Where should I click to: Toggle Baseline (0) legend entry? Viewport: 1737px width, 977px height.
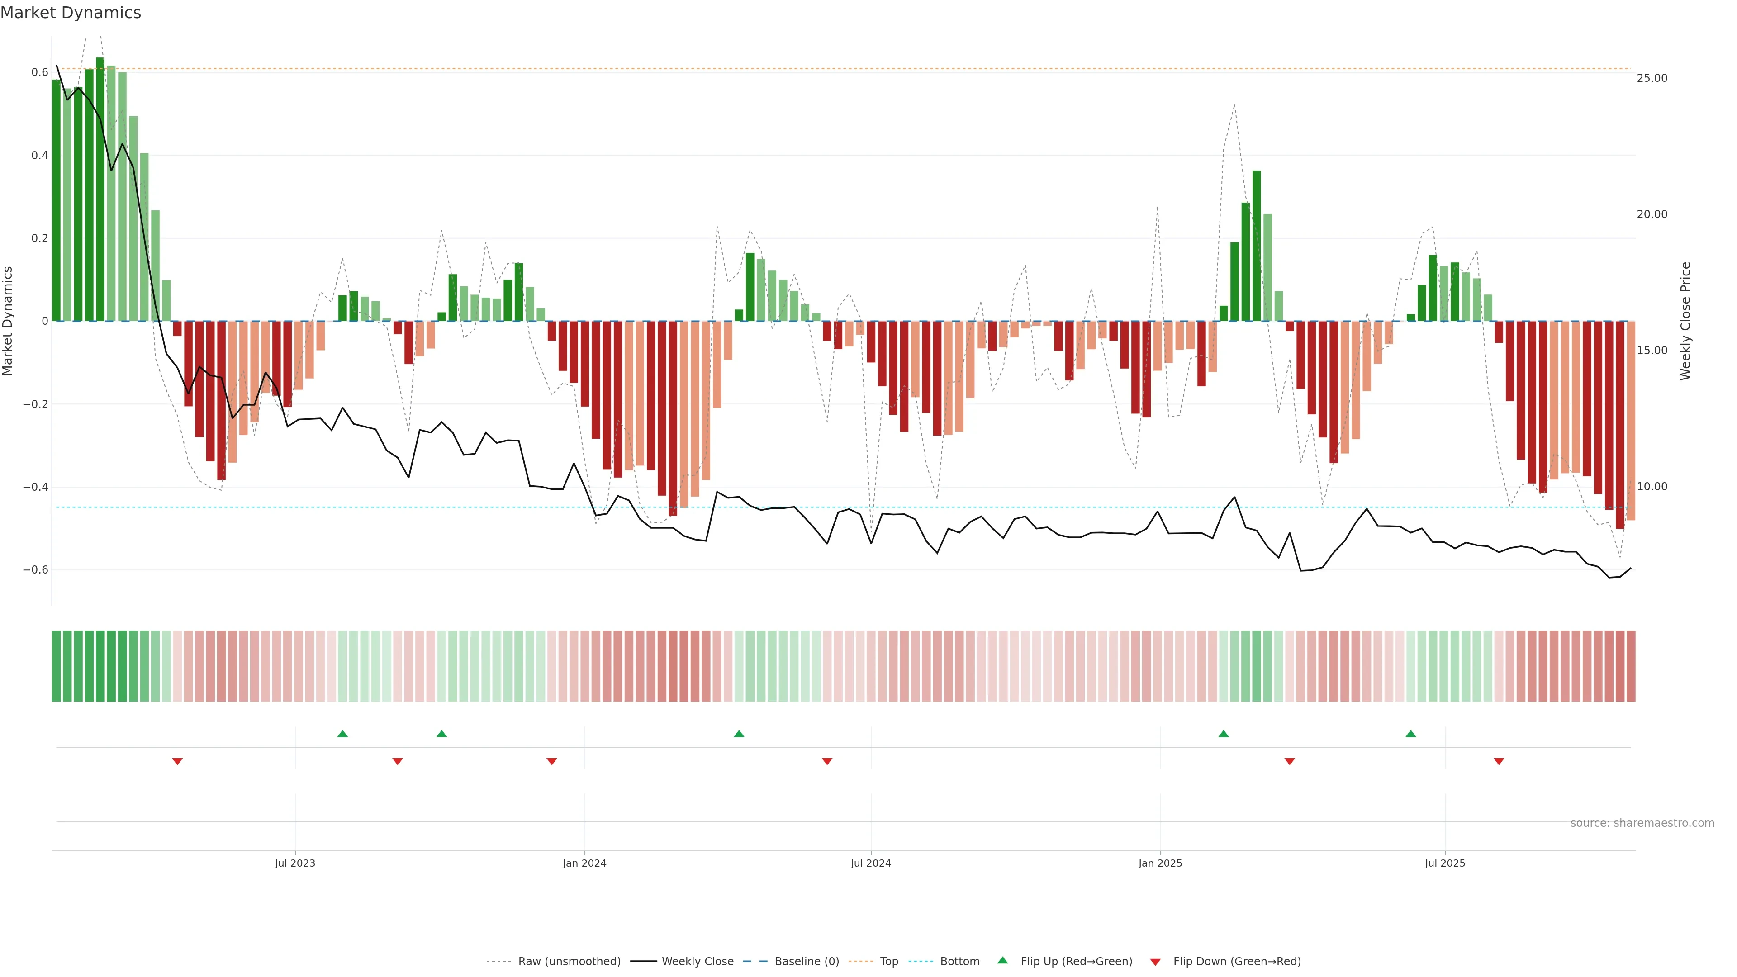(x=807, y=961)
